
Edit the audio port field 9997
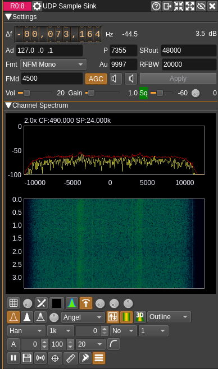coord(123,64)
